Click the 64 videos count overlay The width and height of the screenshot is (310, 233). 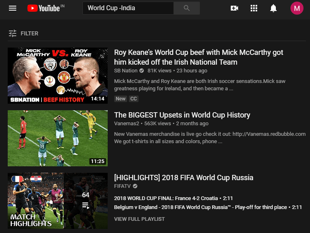click(x=86, y=195)
